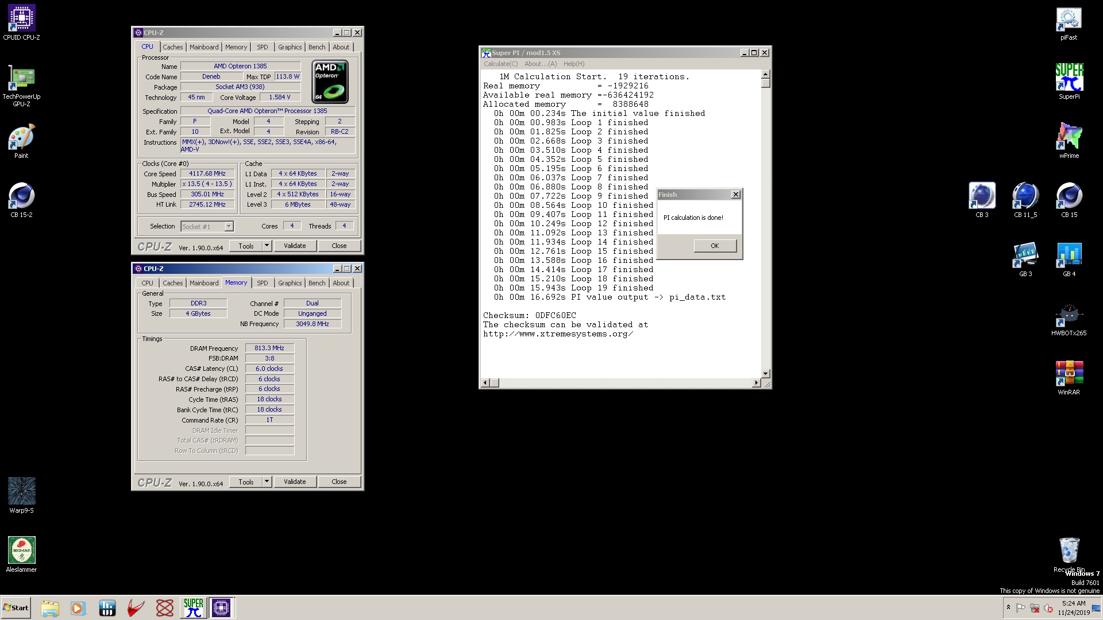Click the Super PI scroll-down arrow
The image size is (1103, 620).
tap(765, 373)
